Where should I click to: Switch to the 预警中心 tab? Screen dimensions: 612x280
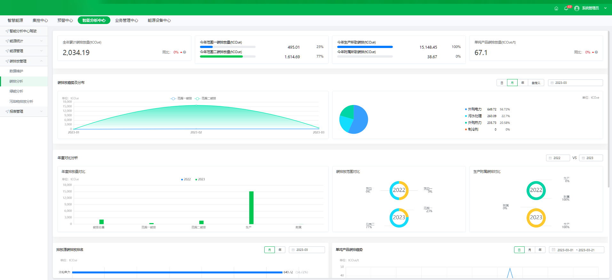click(65, 20)
